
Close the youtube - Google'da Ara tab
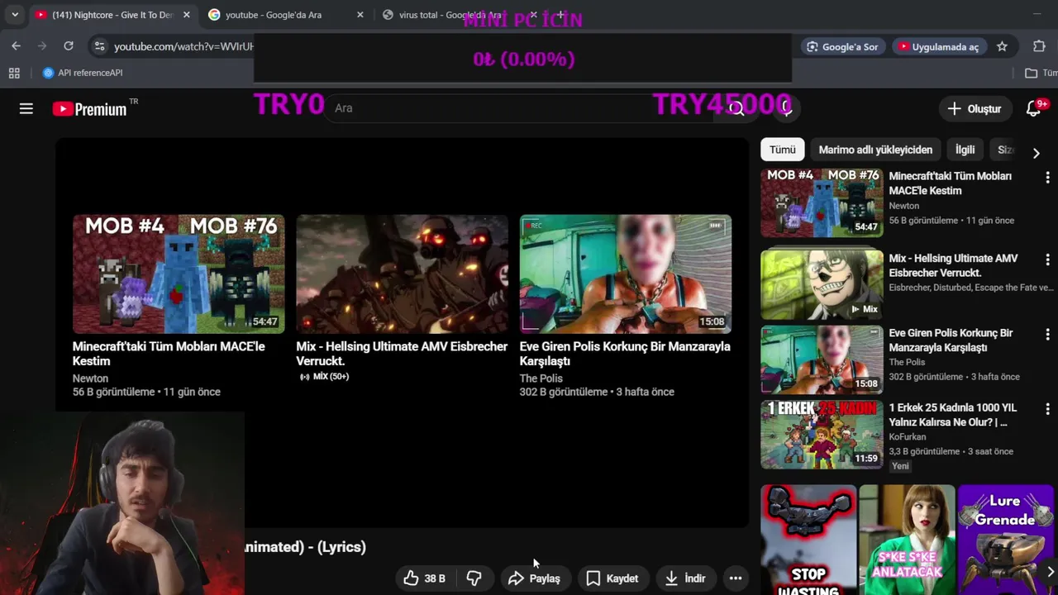tap(360, 15)
